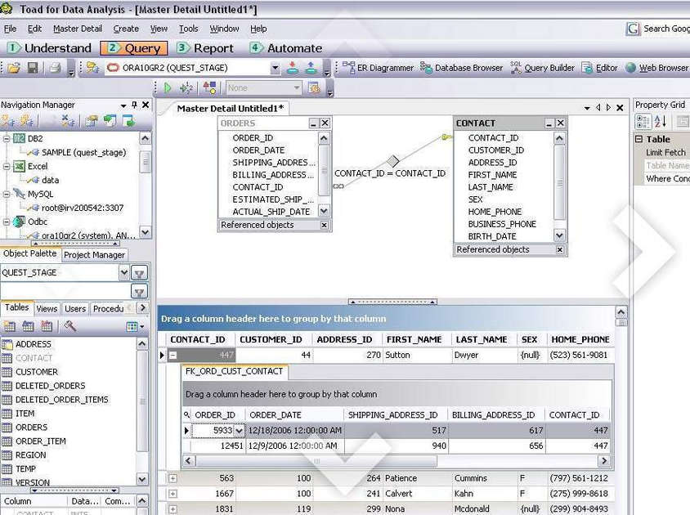Print the current master detail document
The image size is (690, 515).
tap(53, 69)
